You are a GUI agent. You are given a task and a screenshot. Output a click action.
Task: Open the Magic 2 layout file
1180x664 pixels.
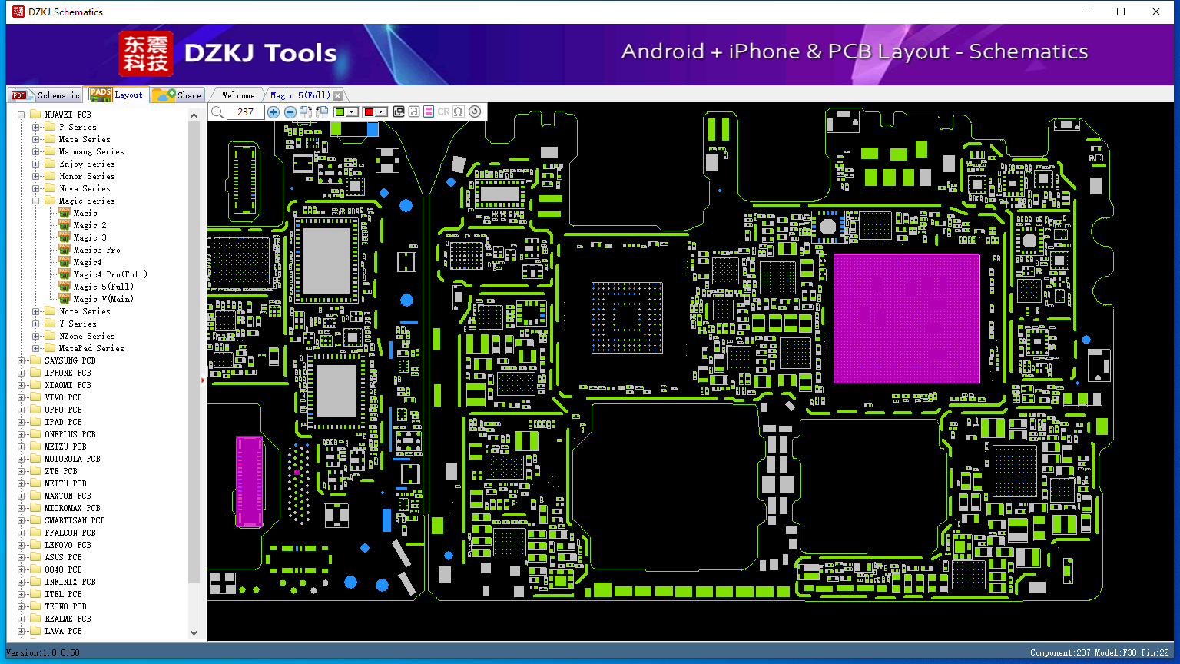90,225
